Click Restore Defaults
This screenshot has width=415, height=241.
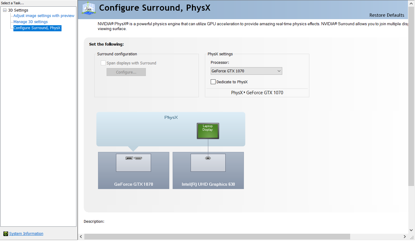pyautogui.click(x=387, y=15)
